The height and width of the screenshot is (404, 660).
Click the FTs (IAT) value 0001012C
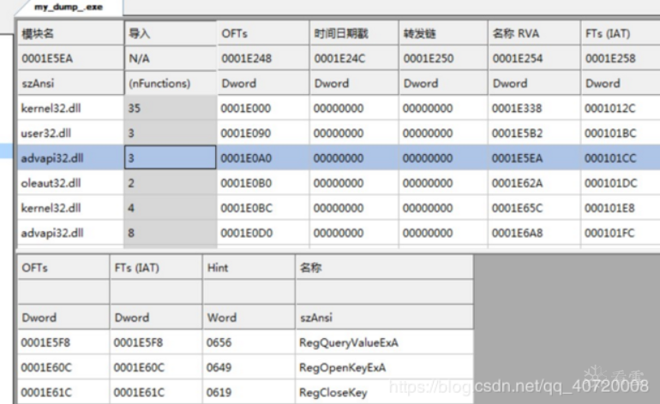pyautogui.click(x=610, y=109)
